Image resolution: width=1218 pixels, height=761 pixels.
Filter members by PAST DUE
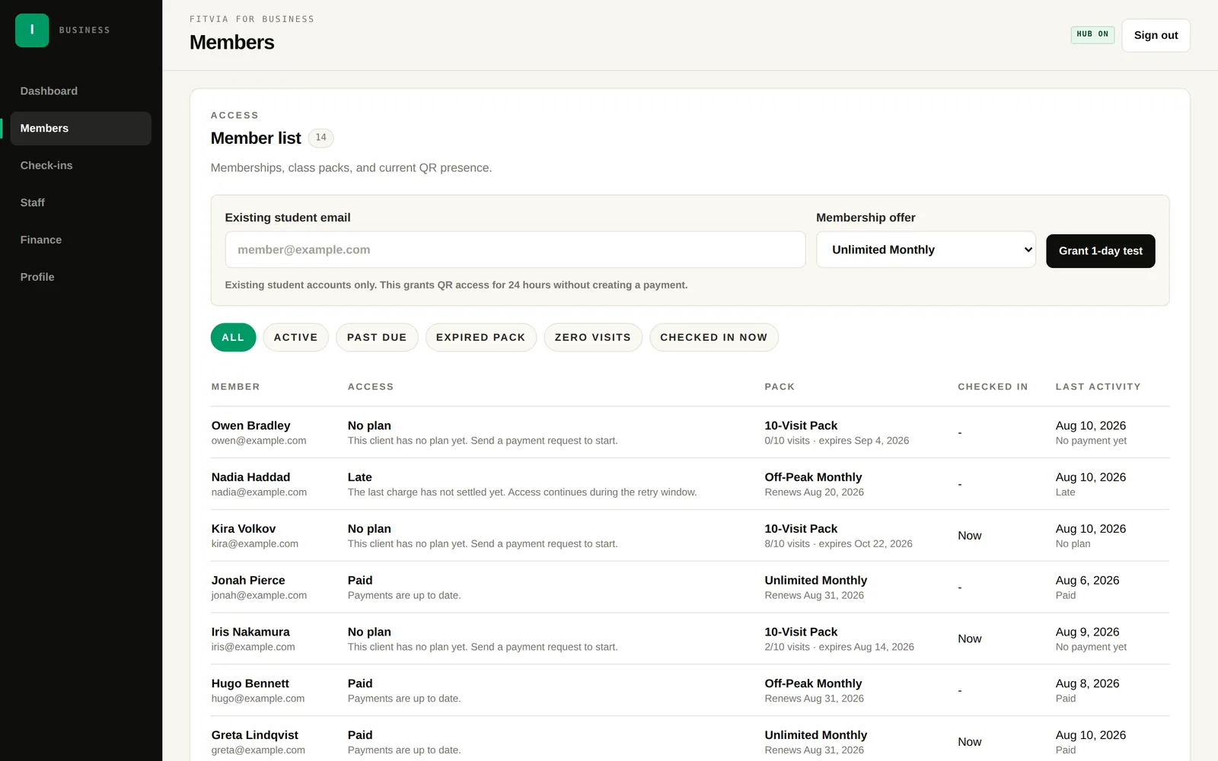(x=377, y=337)
